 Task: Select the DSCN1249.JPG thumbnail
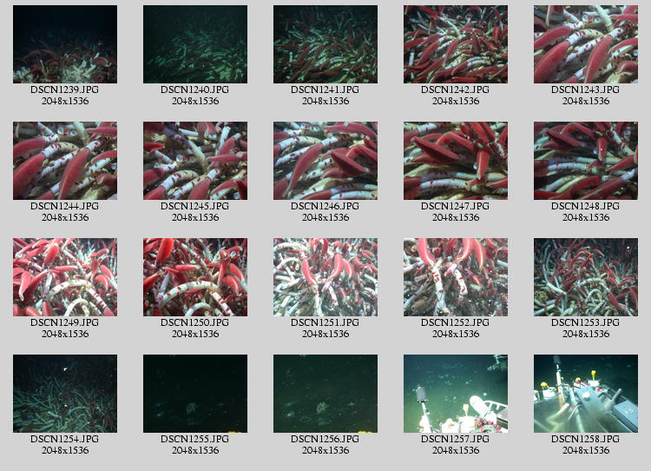(x=65, y=277)
